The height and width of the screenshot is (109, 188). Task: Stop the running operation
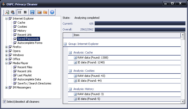(25, 12)
